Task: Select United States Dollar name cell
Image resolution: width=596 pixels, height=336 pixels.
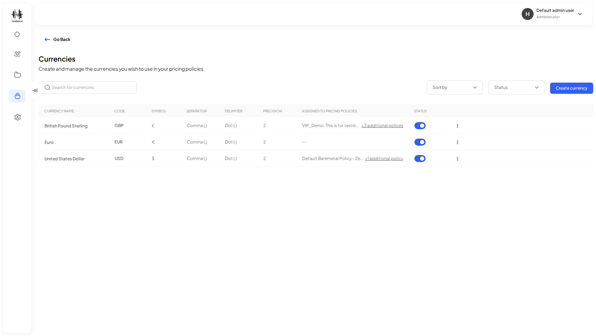Action: point(65,159)
